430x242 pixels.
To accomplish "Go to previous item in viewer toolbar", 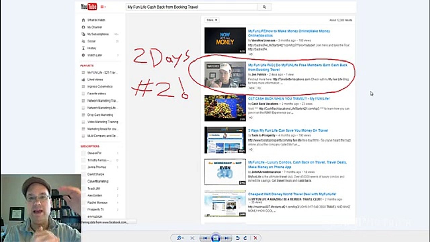I will click(205, 238).
